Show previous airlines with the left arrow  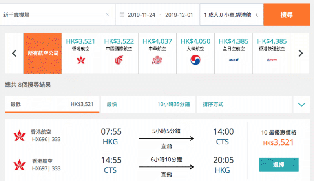click(14, 53)
